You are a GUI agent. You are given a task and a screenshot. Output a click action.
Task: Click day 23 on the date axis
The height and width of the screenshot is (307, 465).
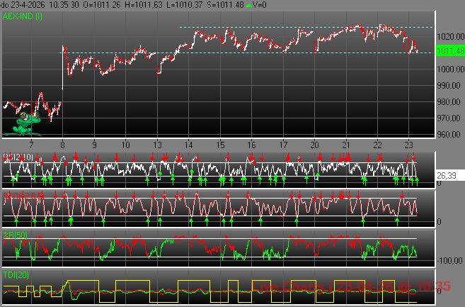point(408,144)
